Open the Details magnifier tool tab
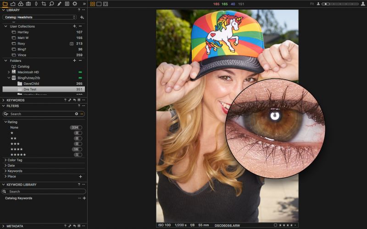Viewport: 367px width, 229px height. click(51, 4)
